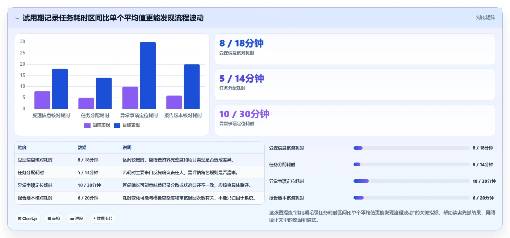Click chart x-axis label 异常事项定位耗时
The width and height of the screenshot is (510, 238).
coord(139,116)
